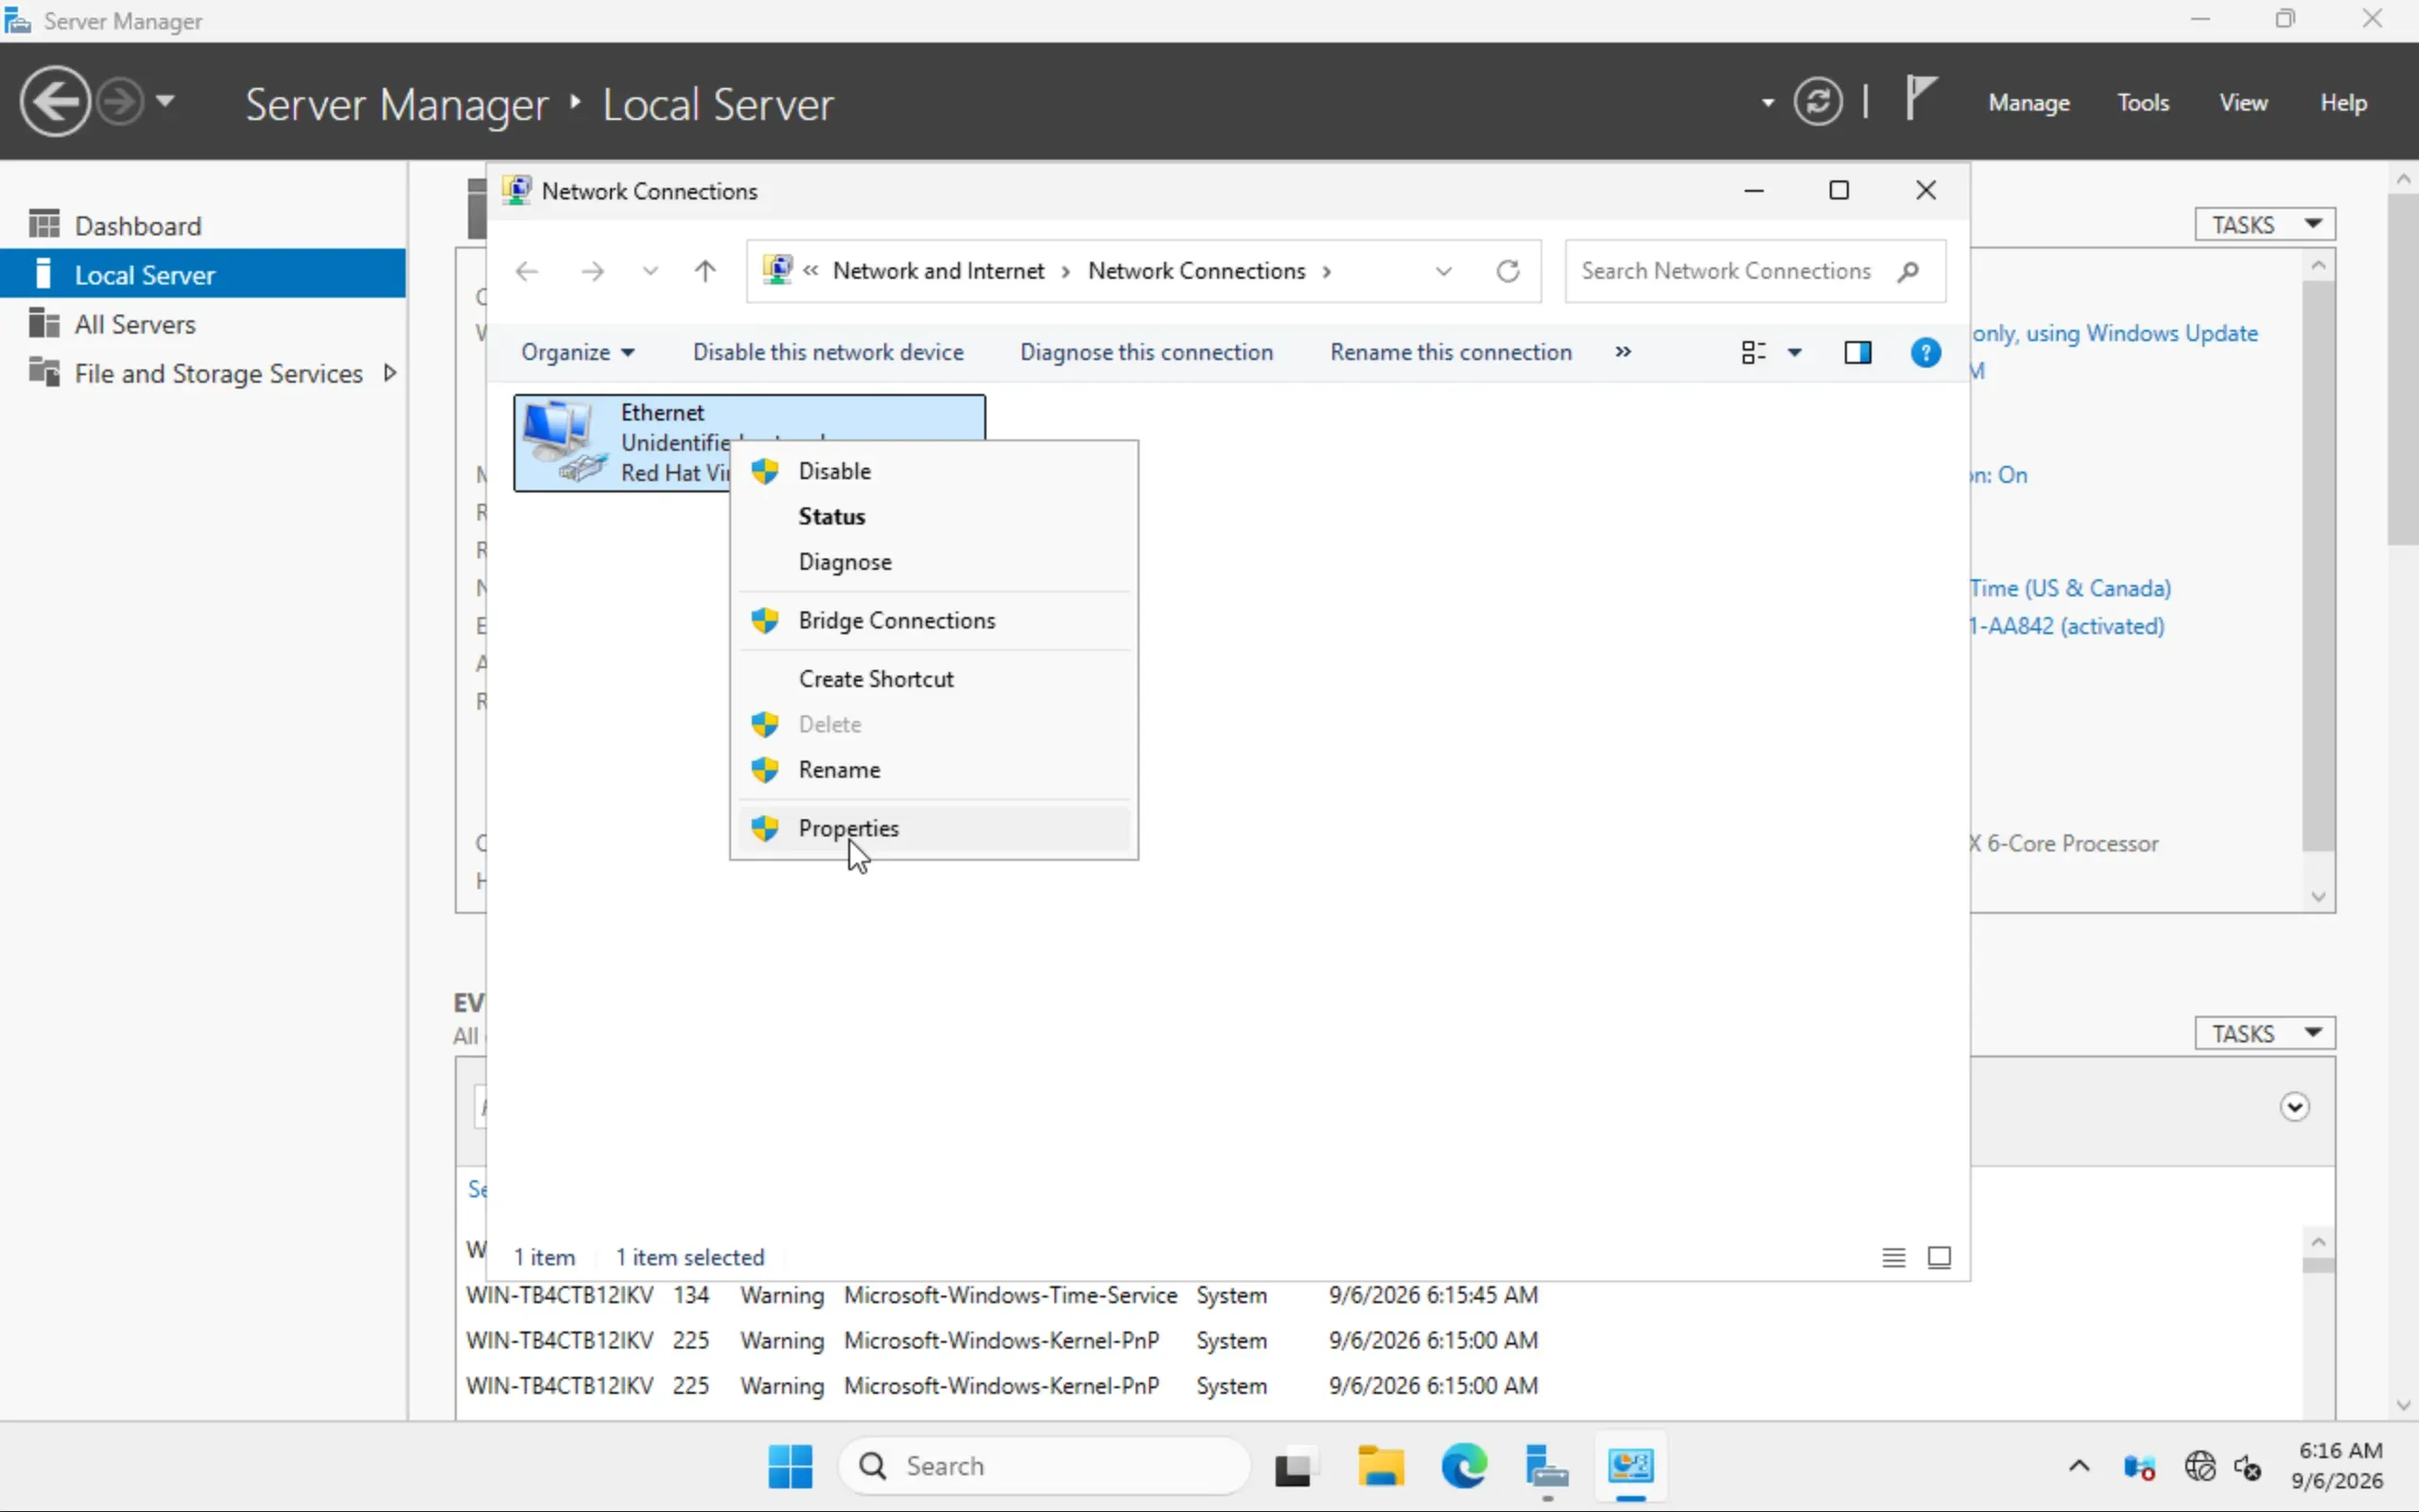Viewport: 2419px width, 1512px height.
Task: Show additional commands with the double chevron
Action: (x=1623, y=352)
